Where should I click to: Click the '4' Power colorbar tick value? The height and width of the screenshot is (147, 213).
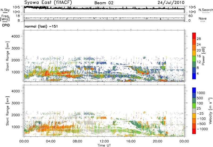(198, 73)
